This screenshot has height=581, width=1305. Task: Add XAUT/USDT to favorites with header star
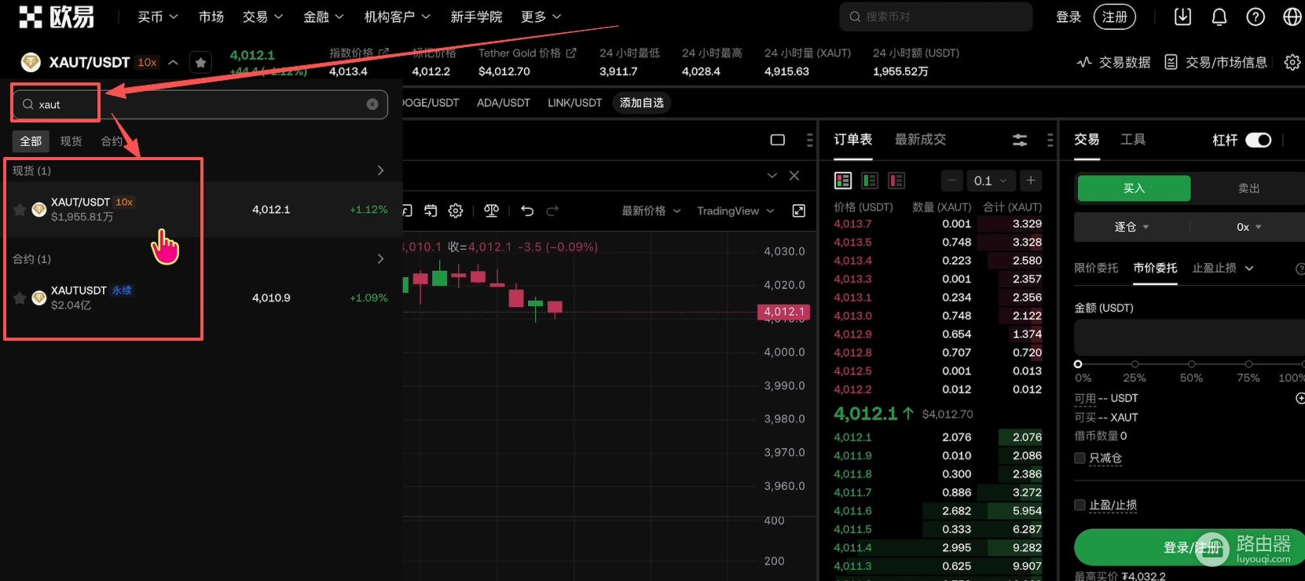point(201,62)
